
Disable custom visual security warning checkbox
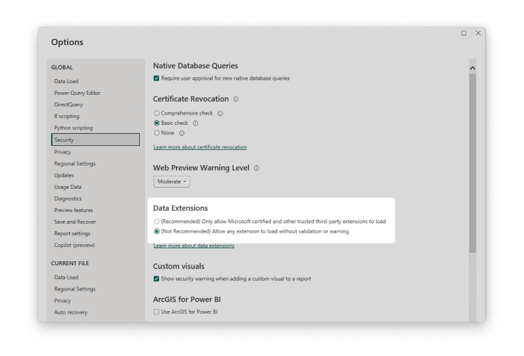click(x=156, y=279)
